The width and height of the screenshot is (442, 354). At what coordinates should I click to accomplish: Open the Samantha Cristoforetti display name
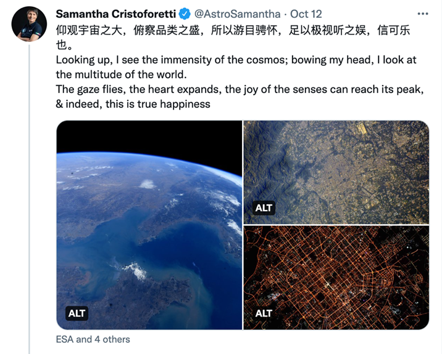[115, 14]
